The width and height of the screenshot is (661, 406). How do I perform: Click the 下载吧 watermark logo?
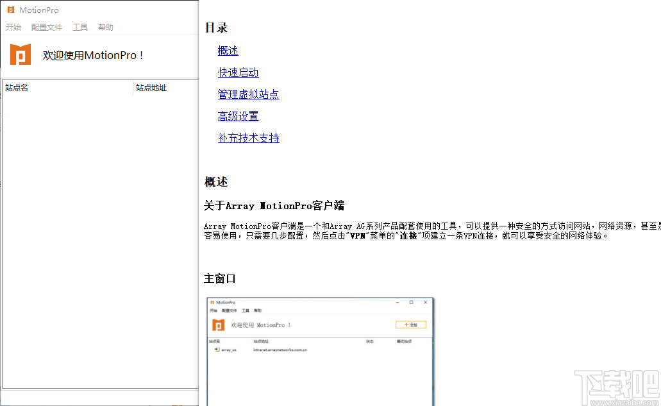pos(617,383)
